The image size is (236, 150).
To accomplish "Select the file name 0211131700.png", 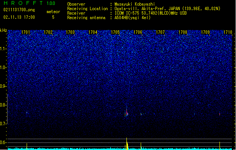I will coord(19,10).
